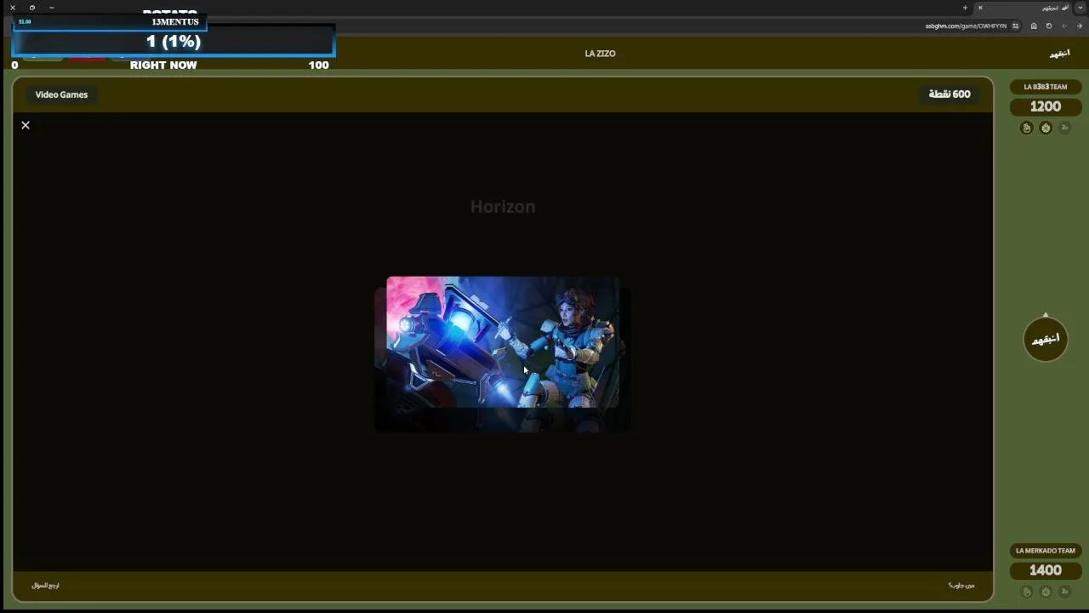
Task: Go back with the browser left arrow
Action: (x=1064, y=26)
